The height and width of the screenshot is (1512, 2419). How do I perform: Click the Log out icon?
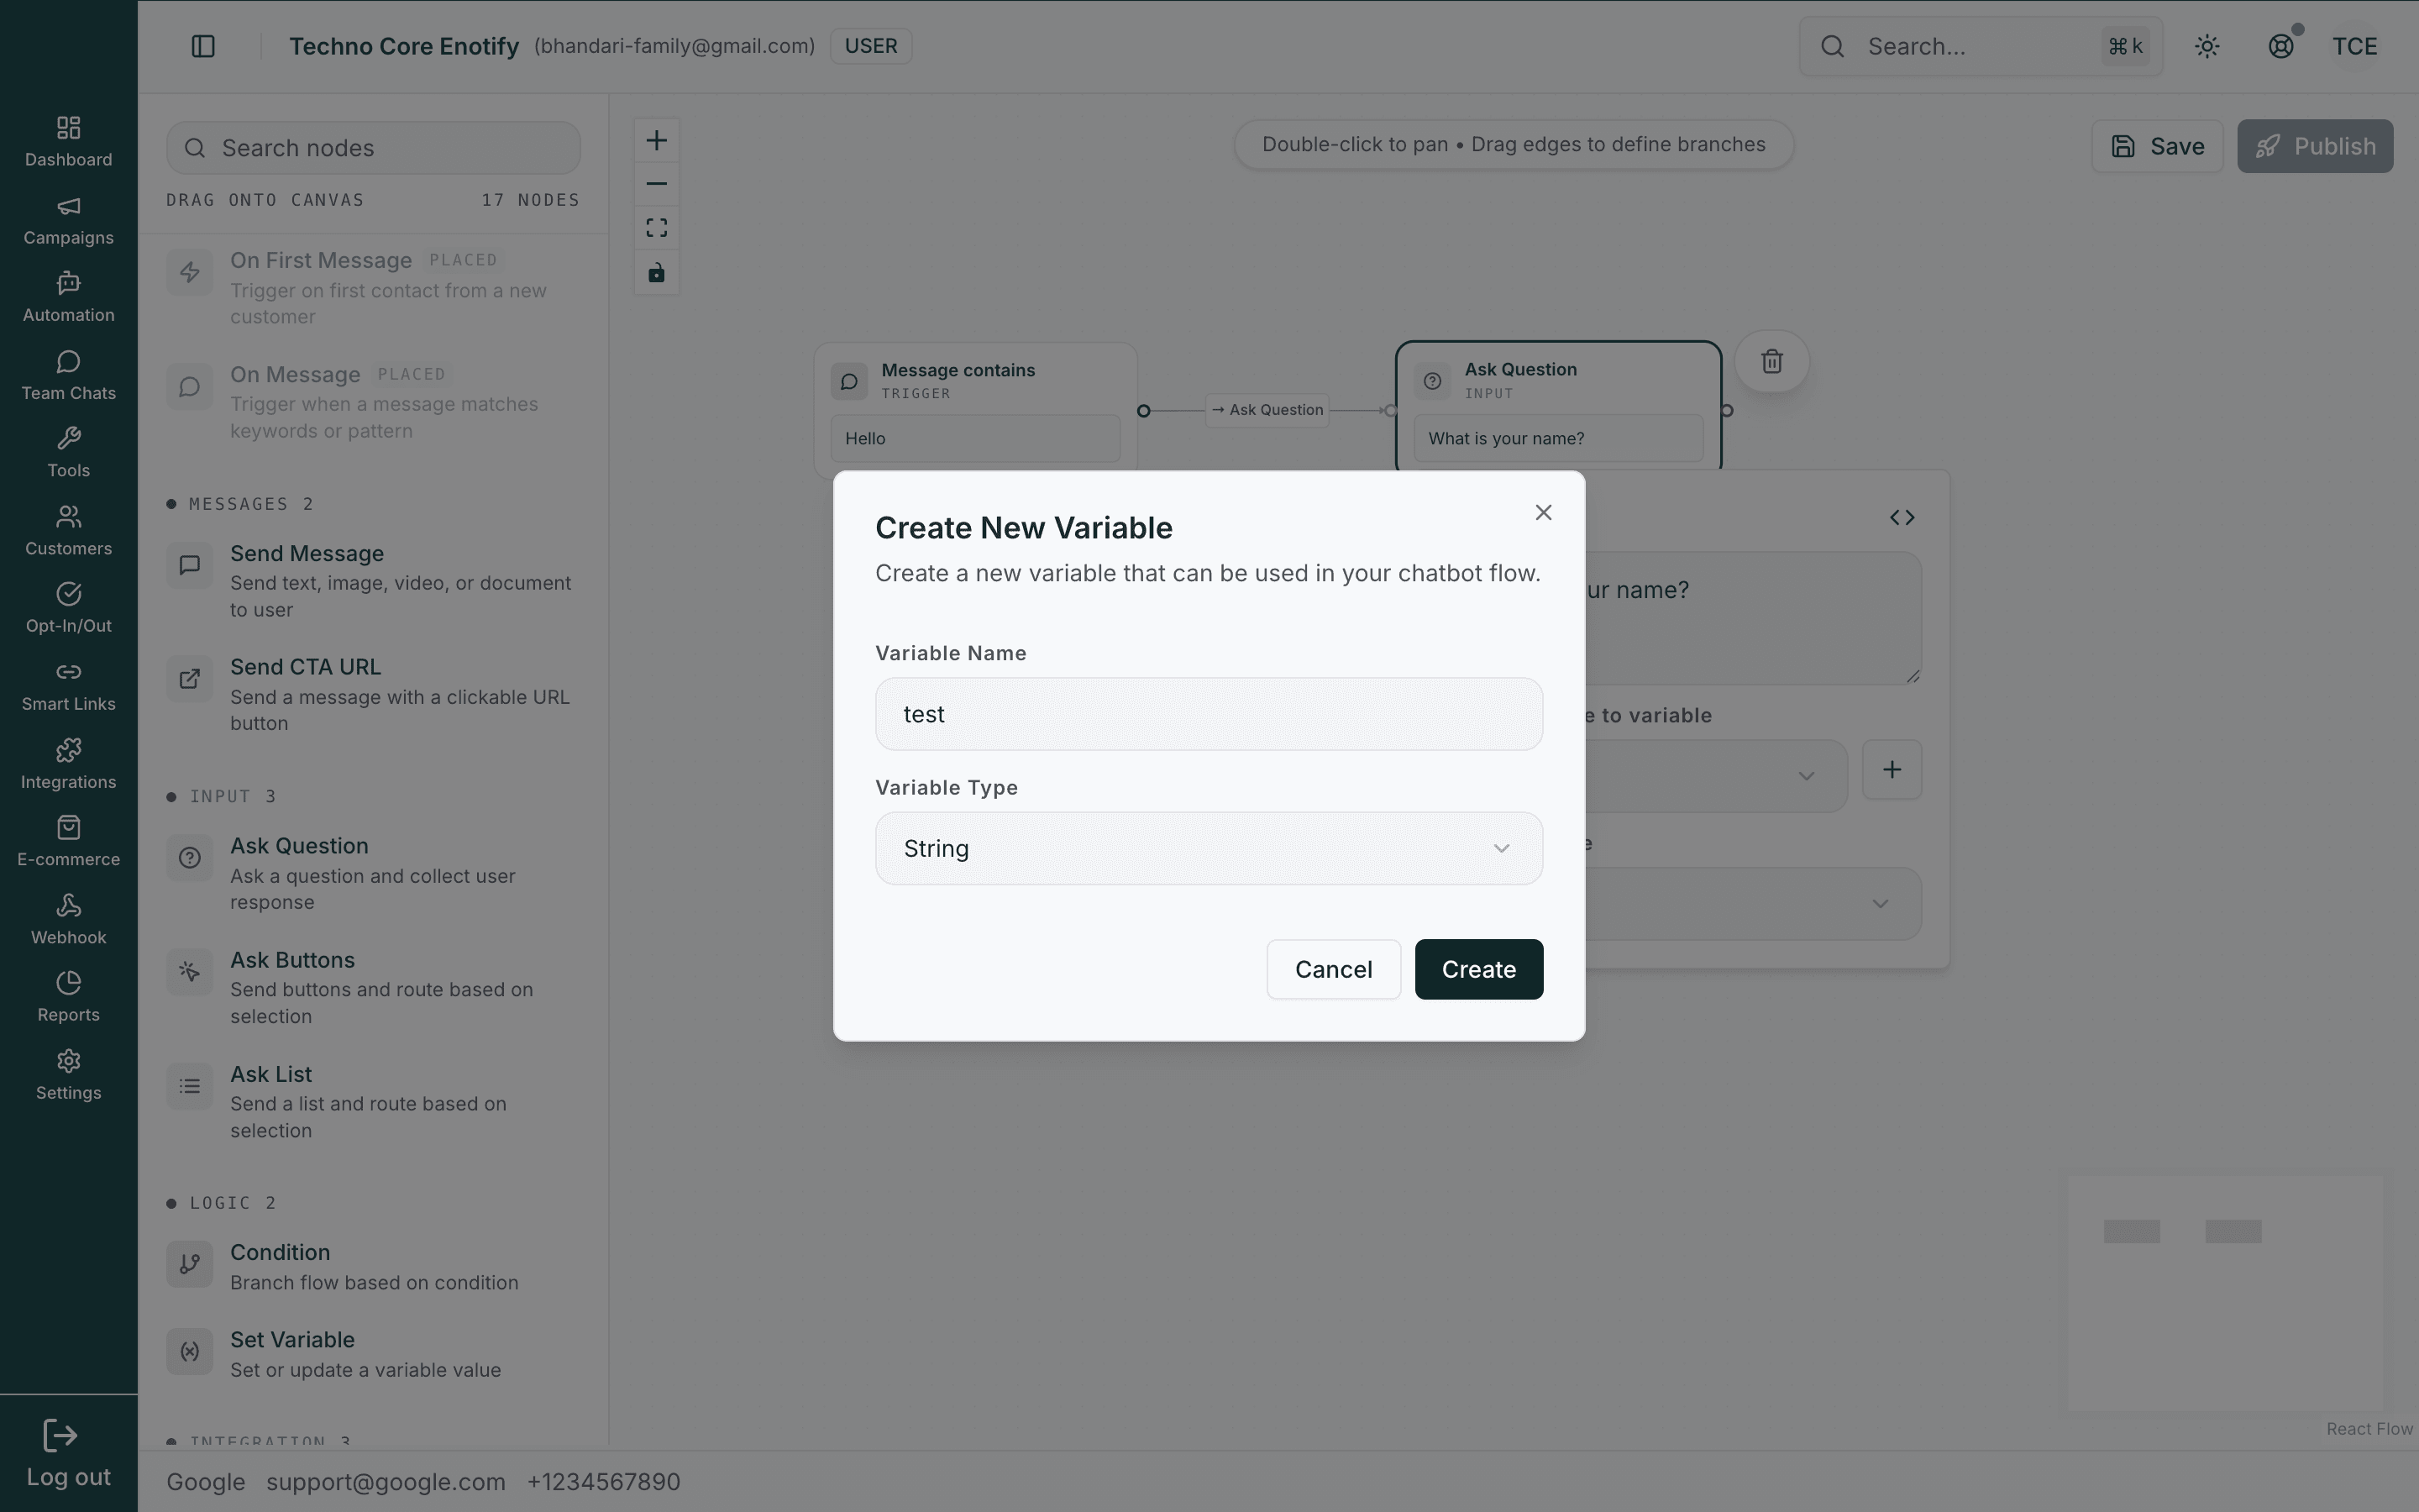pos(60,1436)
